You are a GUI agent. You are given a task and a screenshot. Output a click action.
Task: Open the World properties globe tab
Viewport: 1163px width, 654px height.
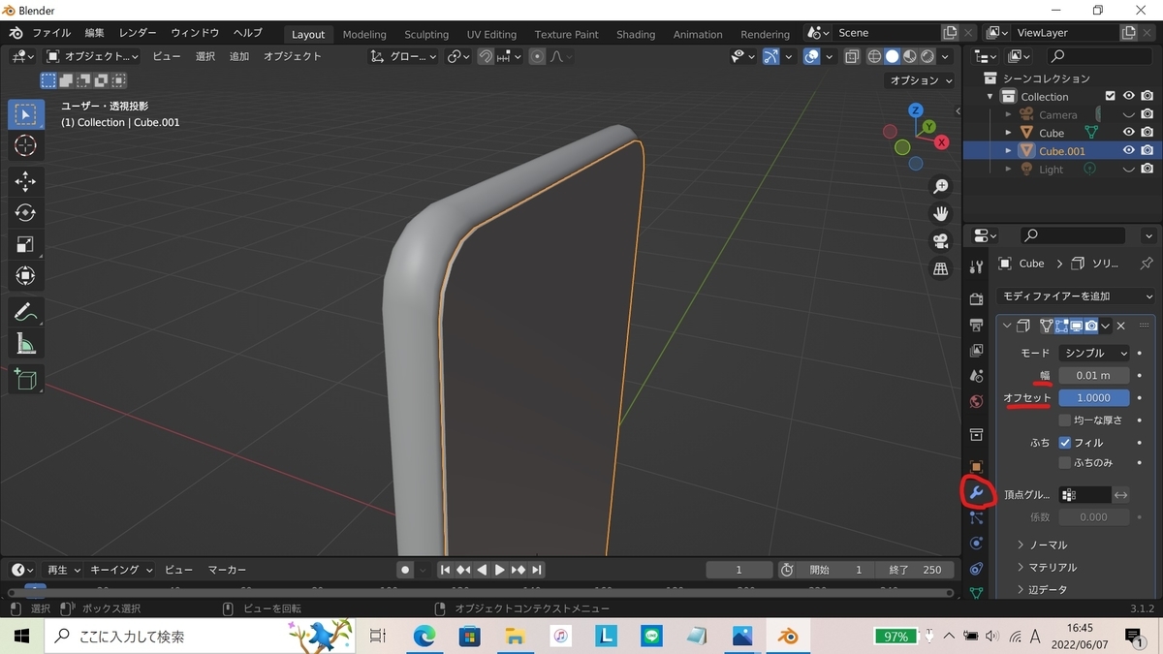(x=976, y=401)
